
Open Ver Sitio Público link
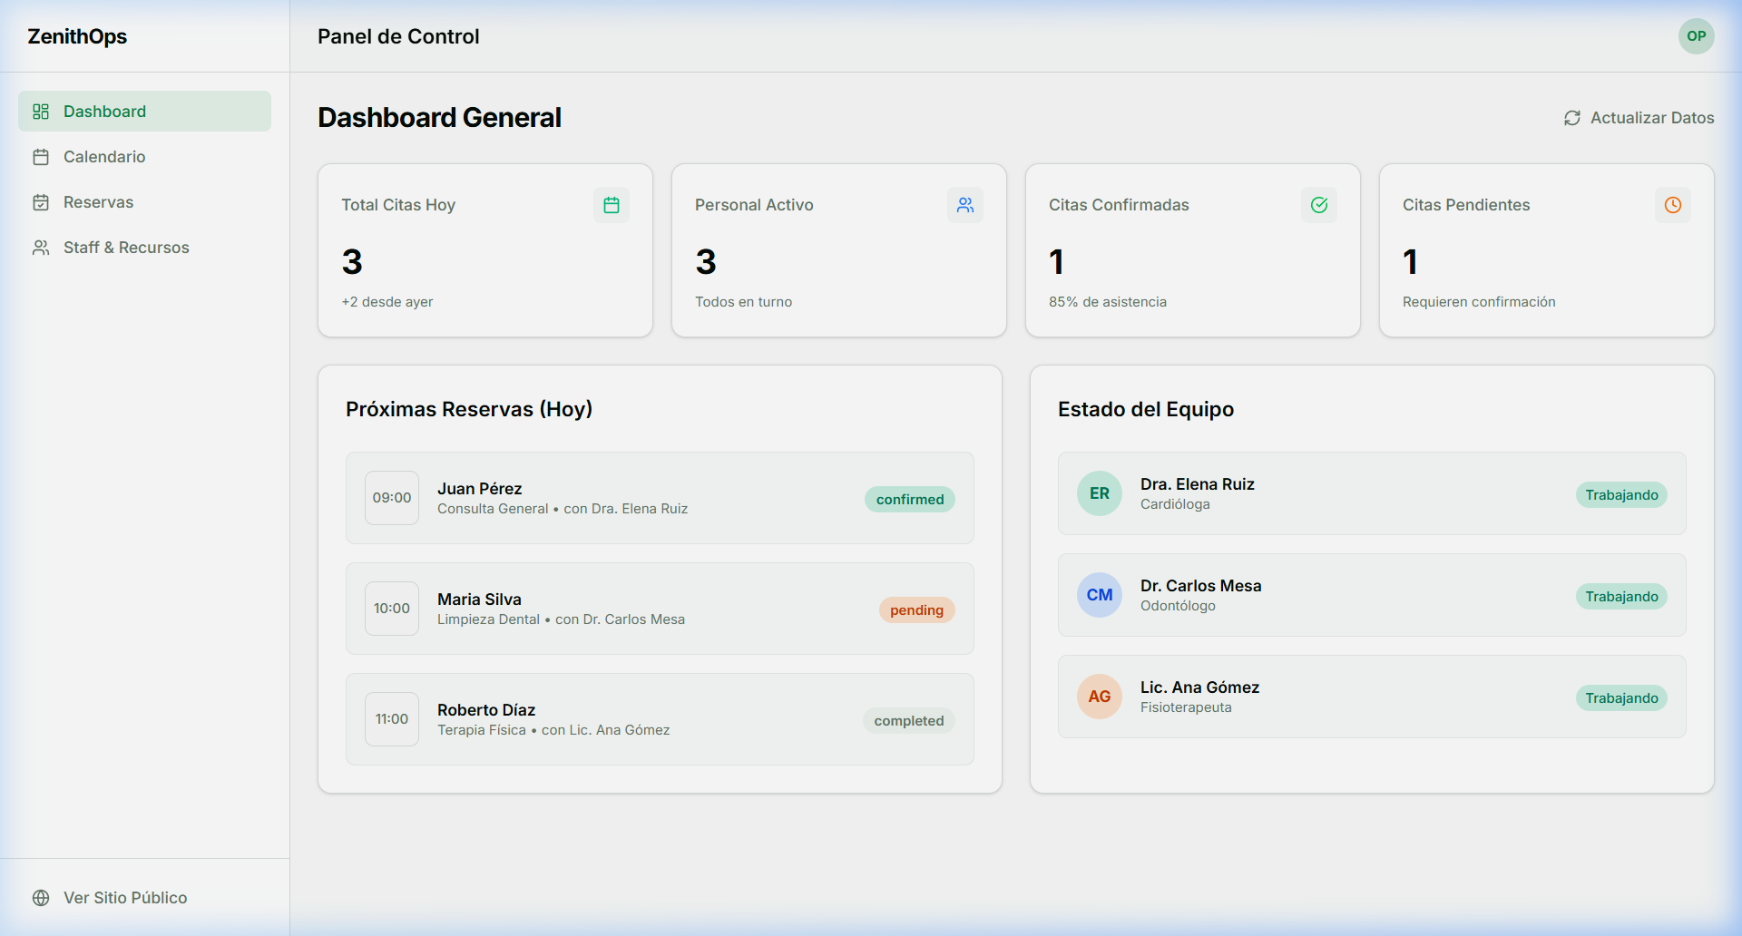click(x=124, y=897)
